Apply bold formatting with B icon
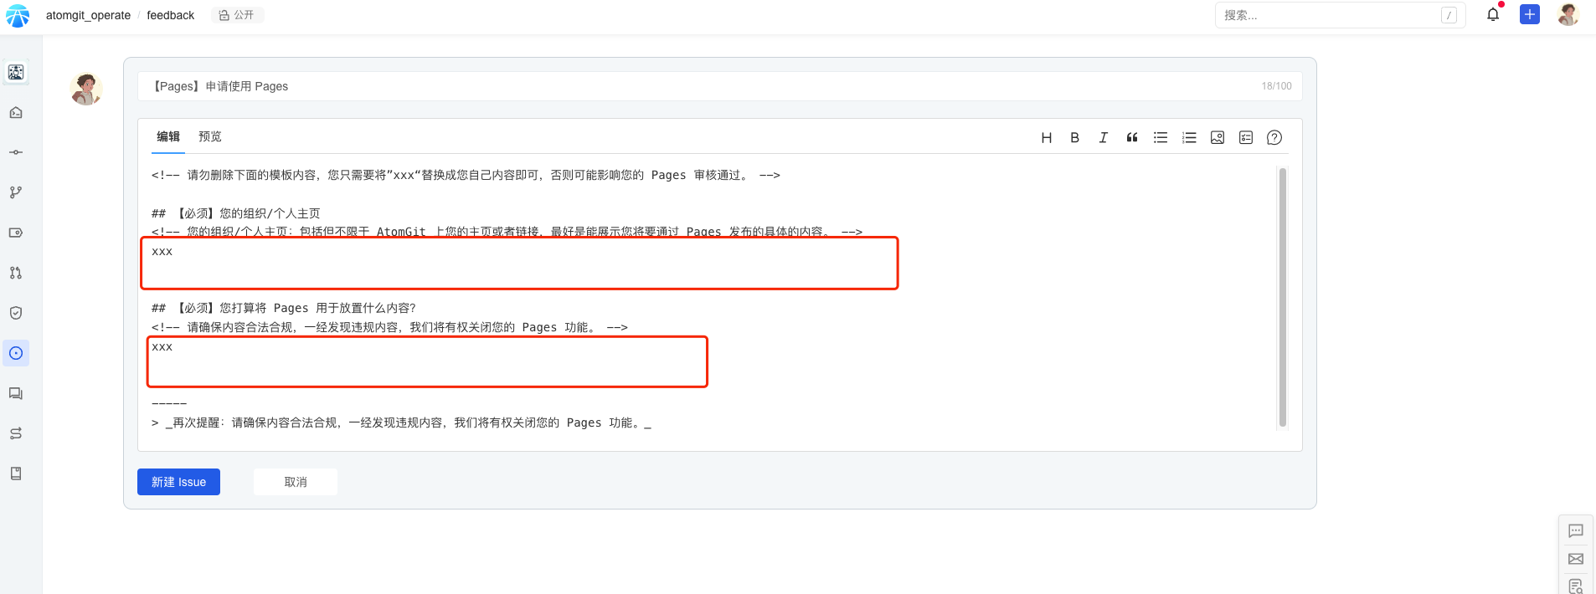Image resolution: width=1596 pixels, height=594 pixels. tap(1075, 138)
